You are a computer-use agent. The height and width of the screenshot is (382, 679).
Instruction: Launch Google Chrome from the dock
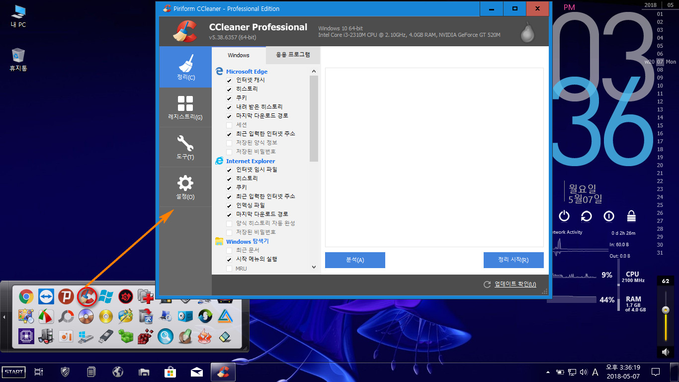point(26,297)
